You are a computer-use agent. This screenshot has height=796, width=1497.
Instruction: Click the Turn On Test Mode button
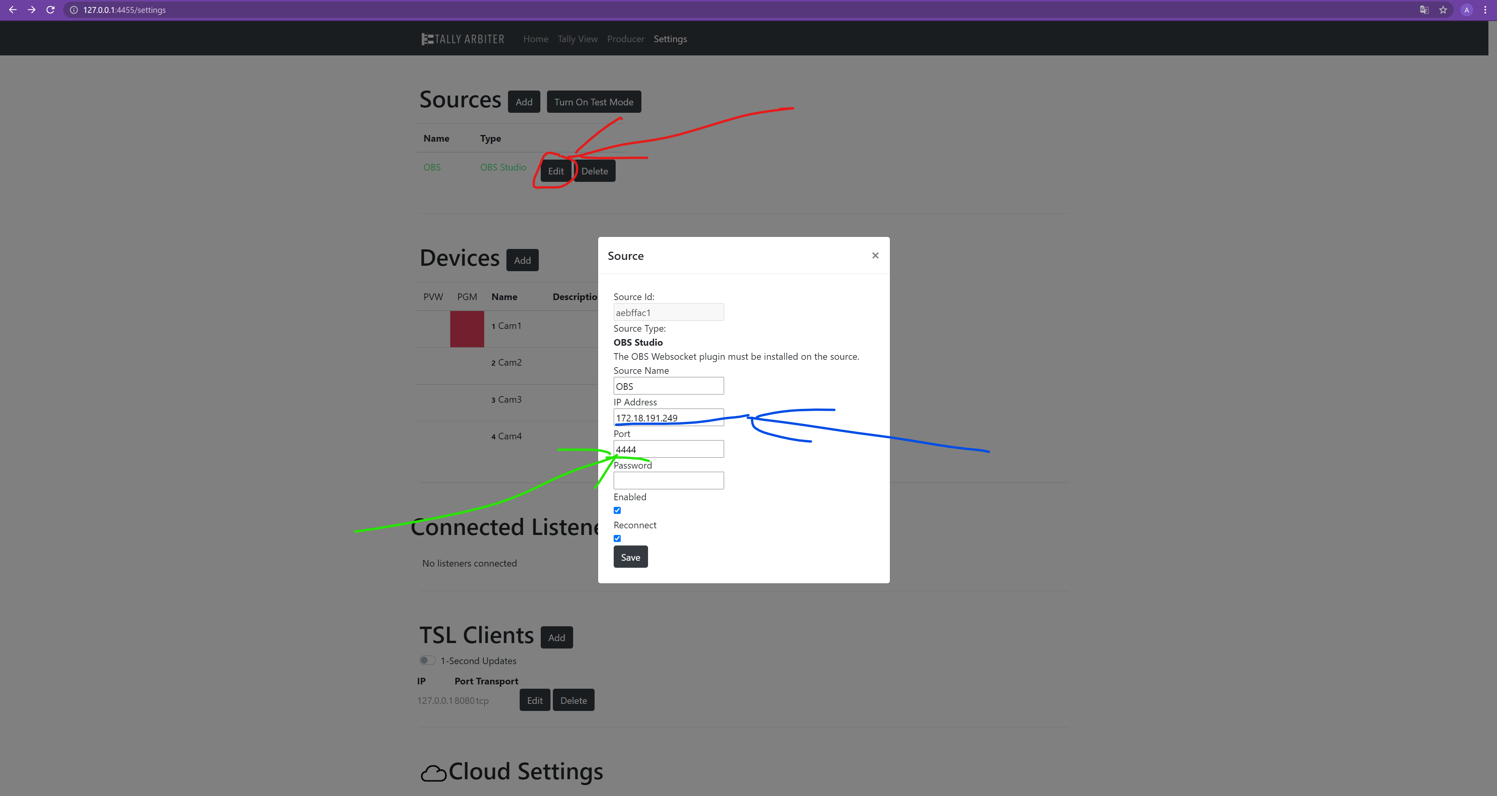coord(594,101)
